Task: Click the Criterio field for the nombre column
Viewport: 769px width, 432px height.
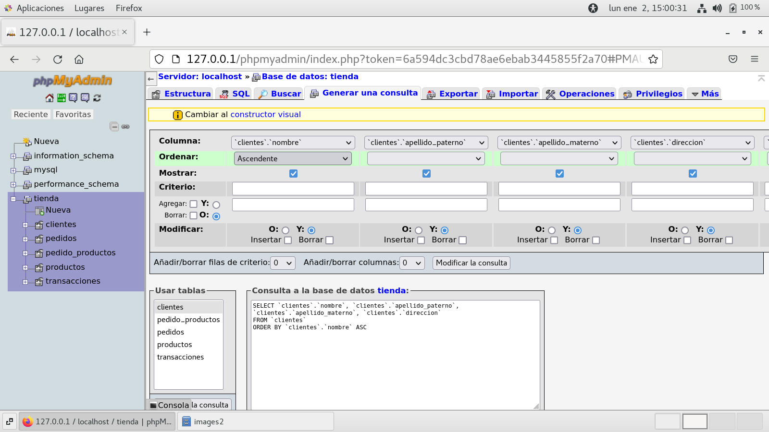Action: (x=293, y=189)
